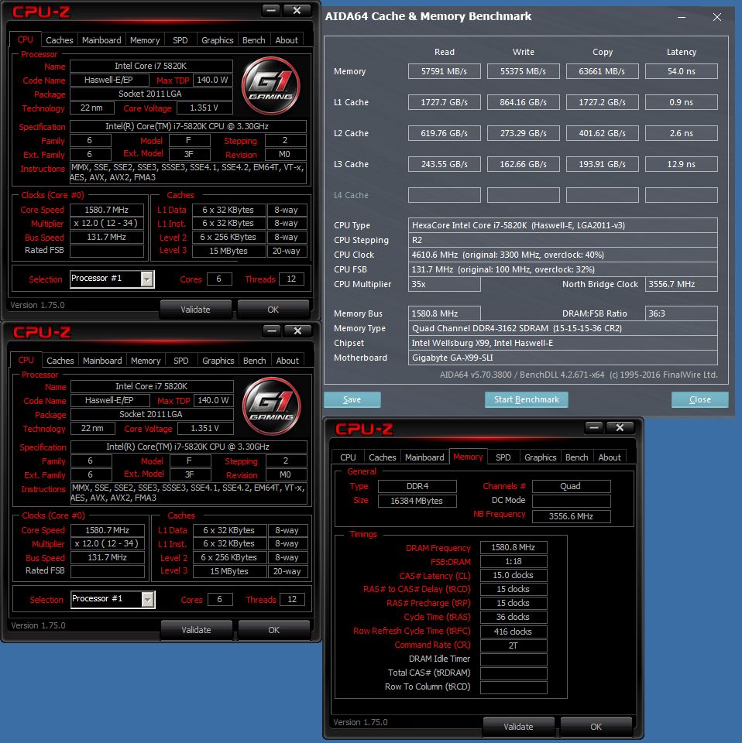Select L2 Cache Write 273.29 GB/s
742x743 pixels.
(x=524, y=133)
